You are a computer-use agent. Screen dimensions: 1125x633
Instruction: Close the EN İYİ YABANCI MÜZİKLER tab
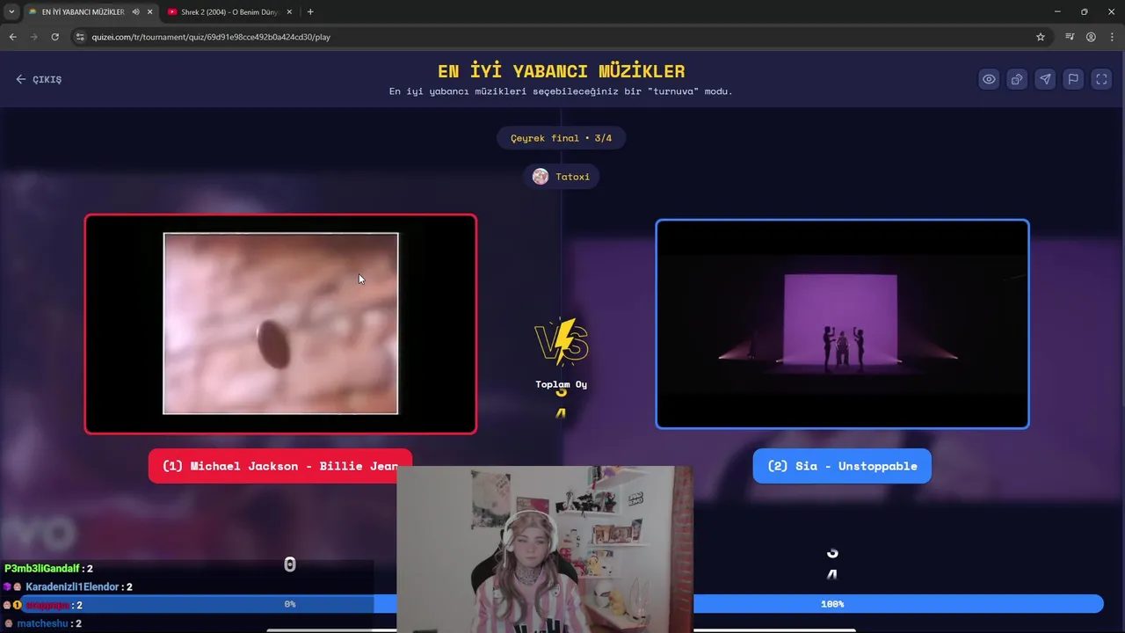coord(150,12)
